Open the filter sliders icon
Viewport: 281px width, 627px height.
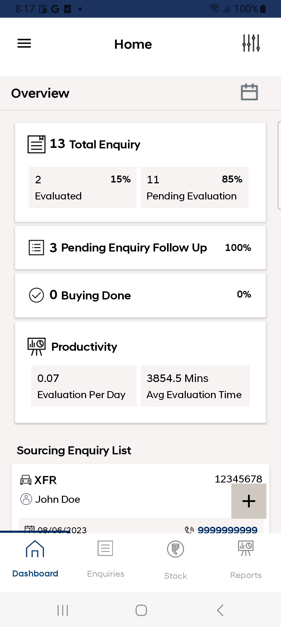coord(251,43)
